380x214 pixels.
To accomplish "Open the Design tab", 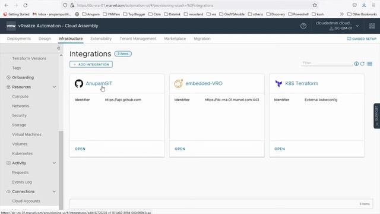I will (x=45, y=39).
